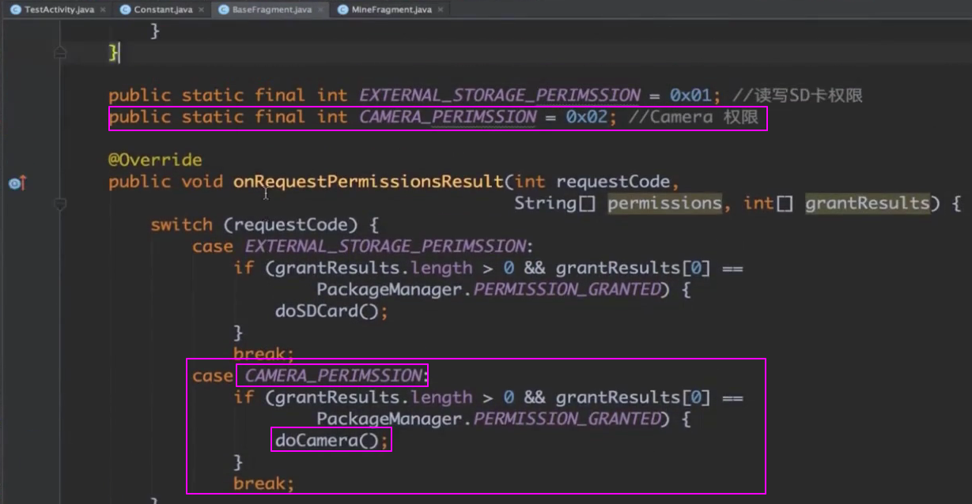Close the Constant.java tab
The width and height of the screenshot is (972, 504).
[201, 9]
